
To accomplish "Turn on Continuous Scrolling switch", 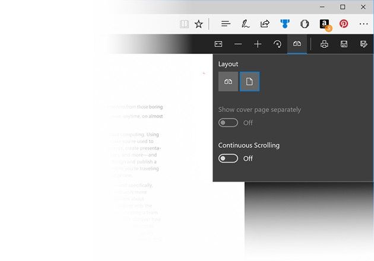I will [228, 158].
